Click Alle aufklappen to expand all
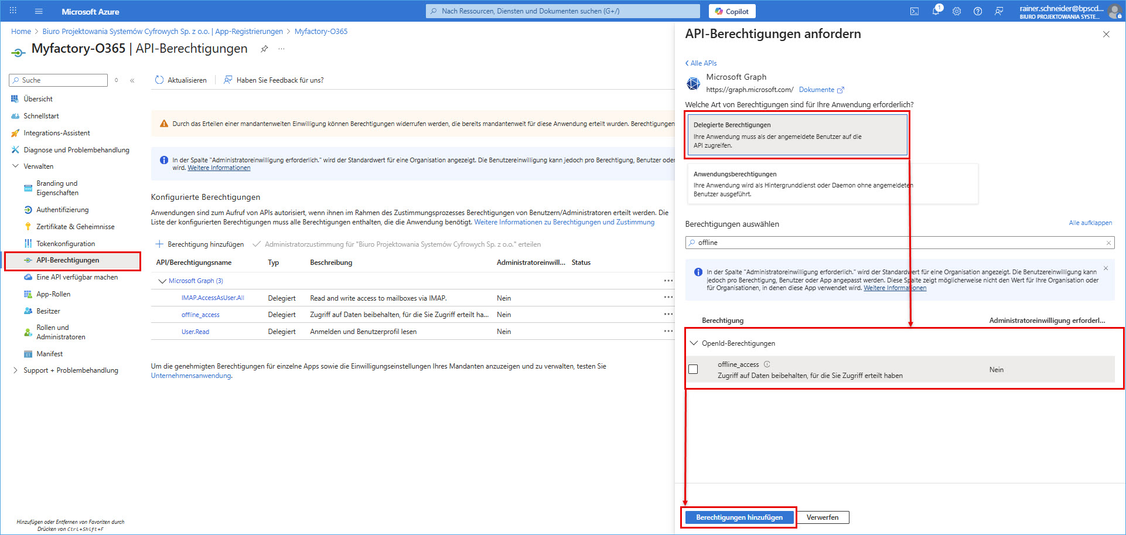1126x535 pixels. click(x=1090, y=223)
